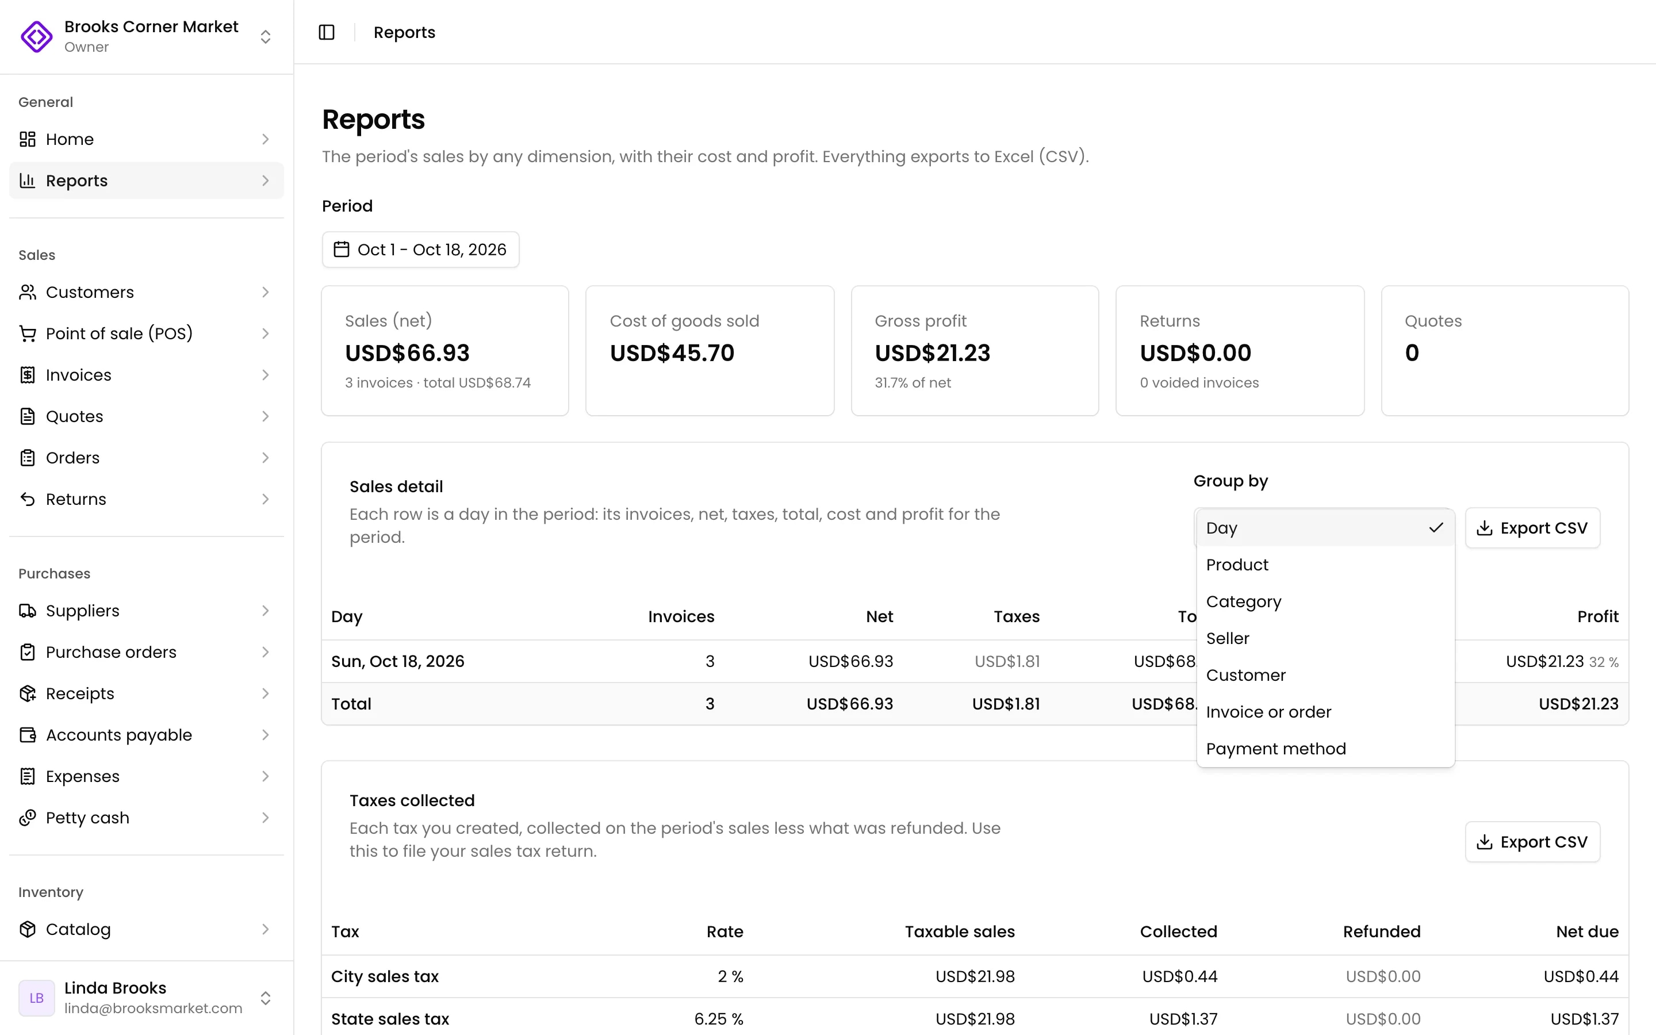Open the Reports sidebar item
1656x1035 pixels.
coord(147,181)
